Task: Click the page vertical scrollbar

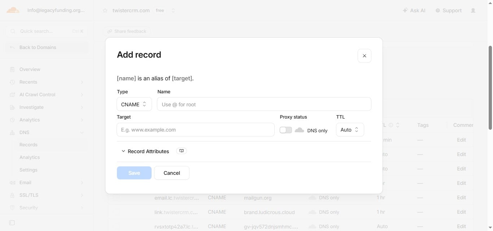Action: [x=490, y=88]
